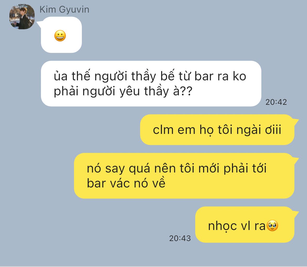Select the grinning face emoji message

pyautogui.click(x=61, y=35)
